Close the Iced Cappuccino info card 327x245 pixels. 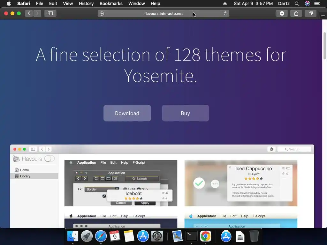(x=230, y=167)
